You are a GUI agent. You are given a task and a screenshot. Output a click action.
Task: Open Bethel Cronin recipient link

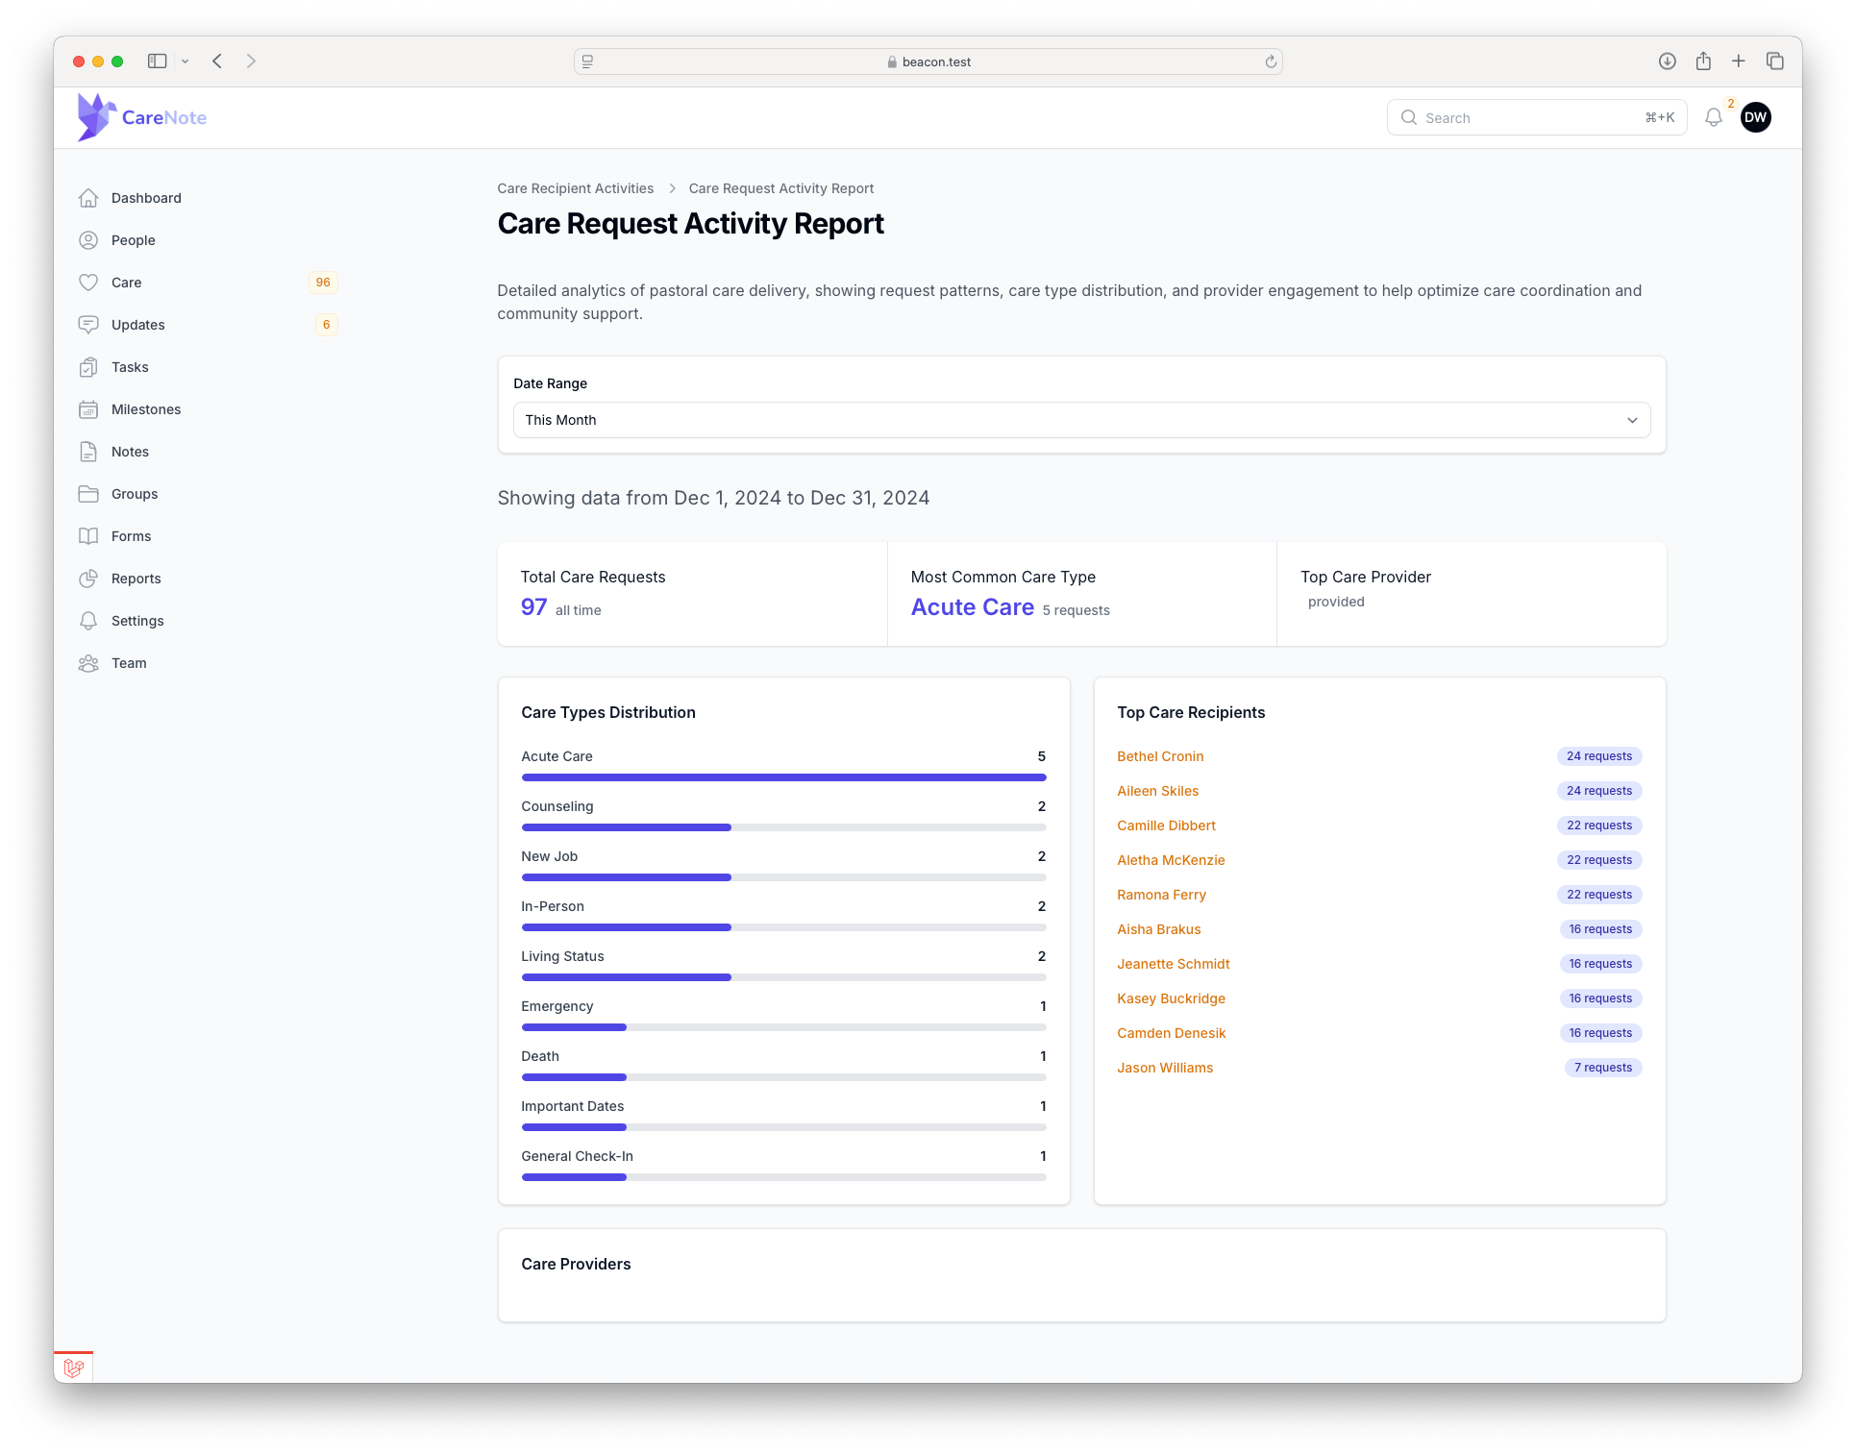pyautogui.click(x=1160, y=756)
